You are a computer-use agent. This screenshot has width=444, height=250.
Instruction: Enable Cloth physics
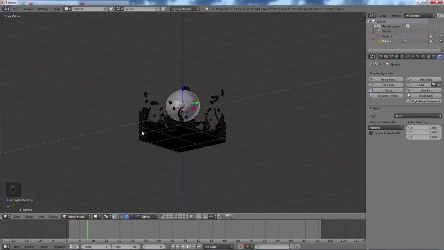pyautogui.click(x=386, y=90)
